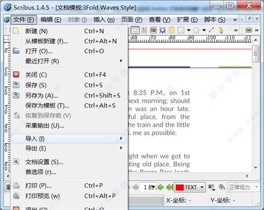
Task: Select the Insert Render Frame tool
Action: click(163, 30)
